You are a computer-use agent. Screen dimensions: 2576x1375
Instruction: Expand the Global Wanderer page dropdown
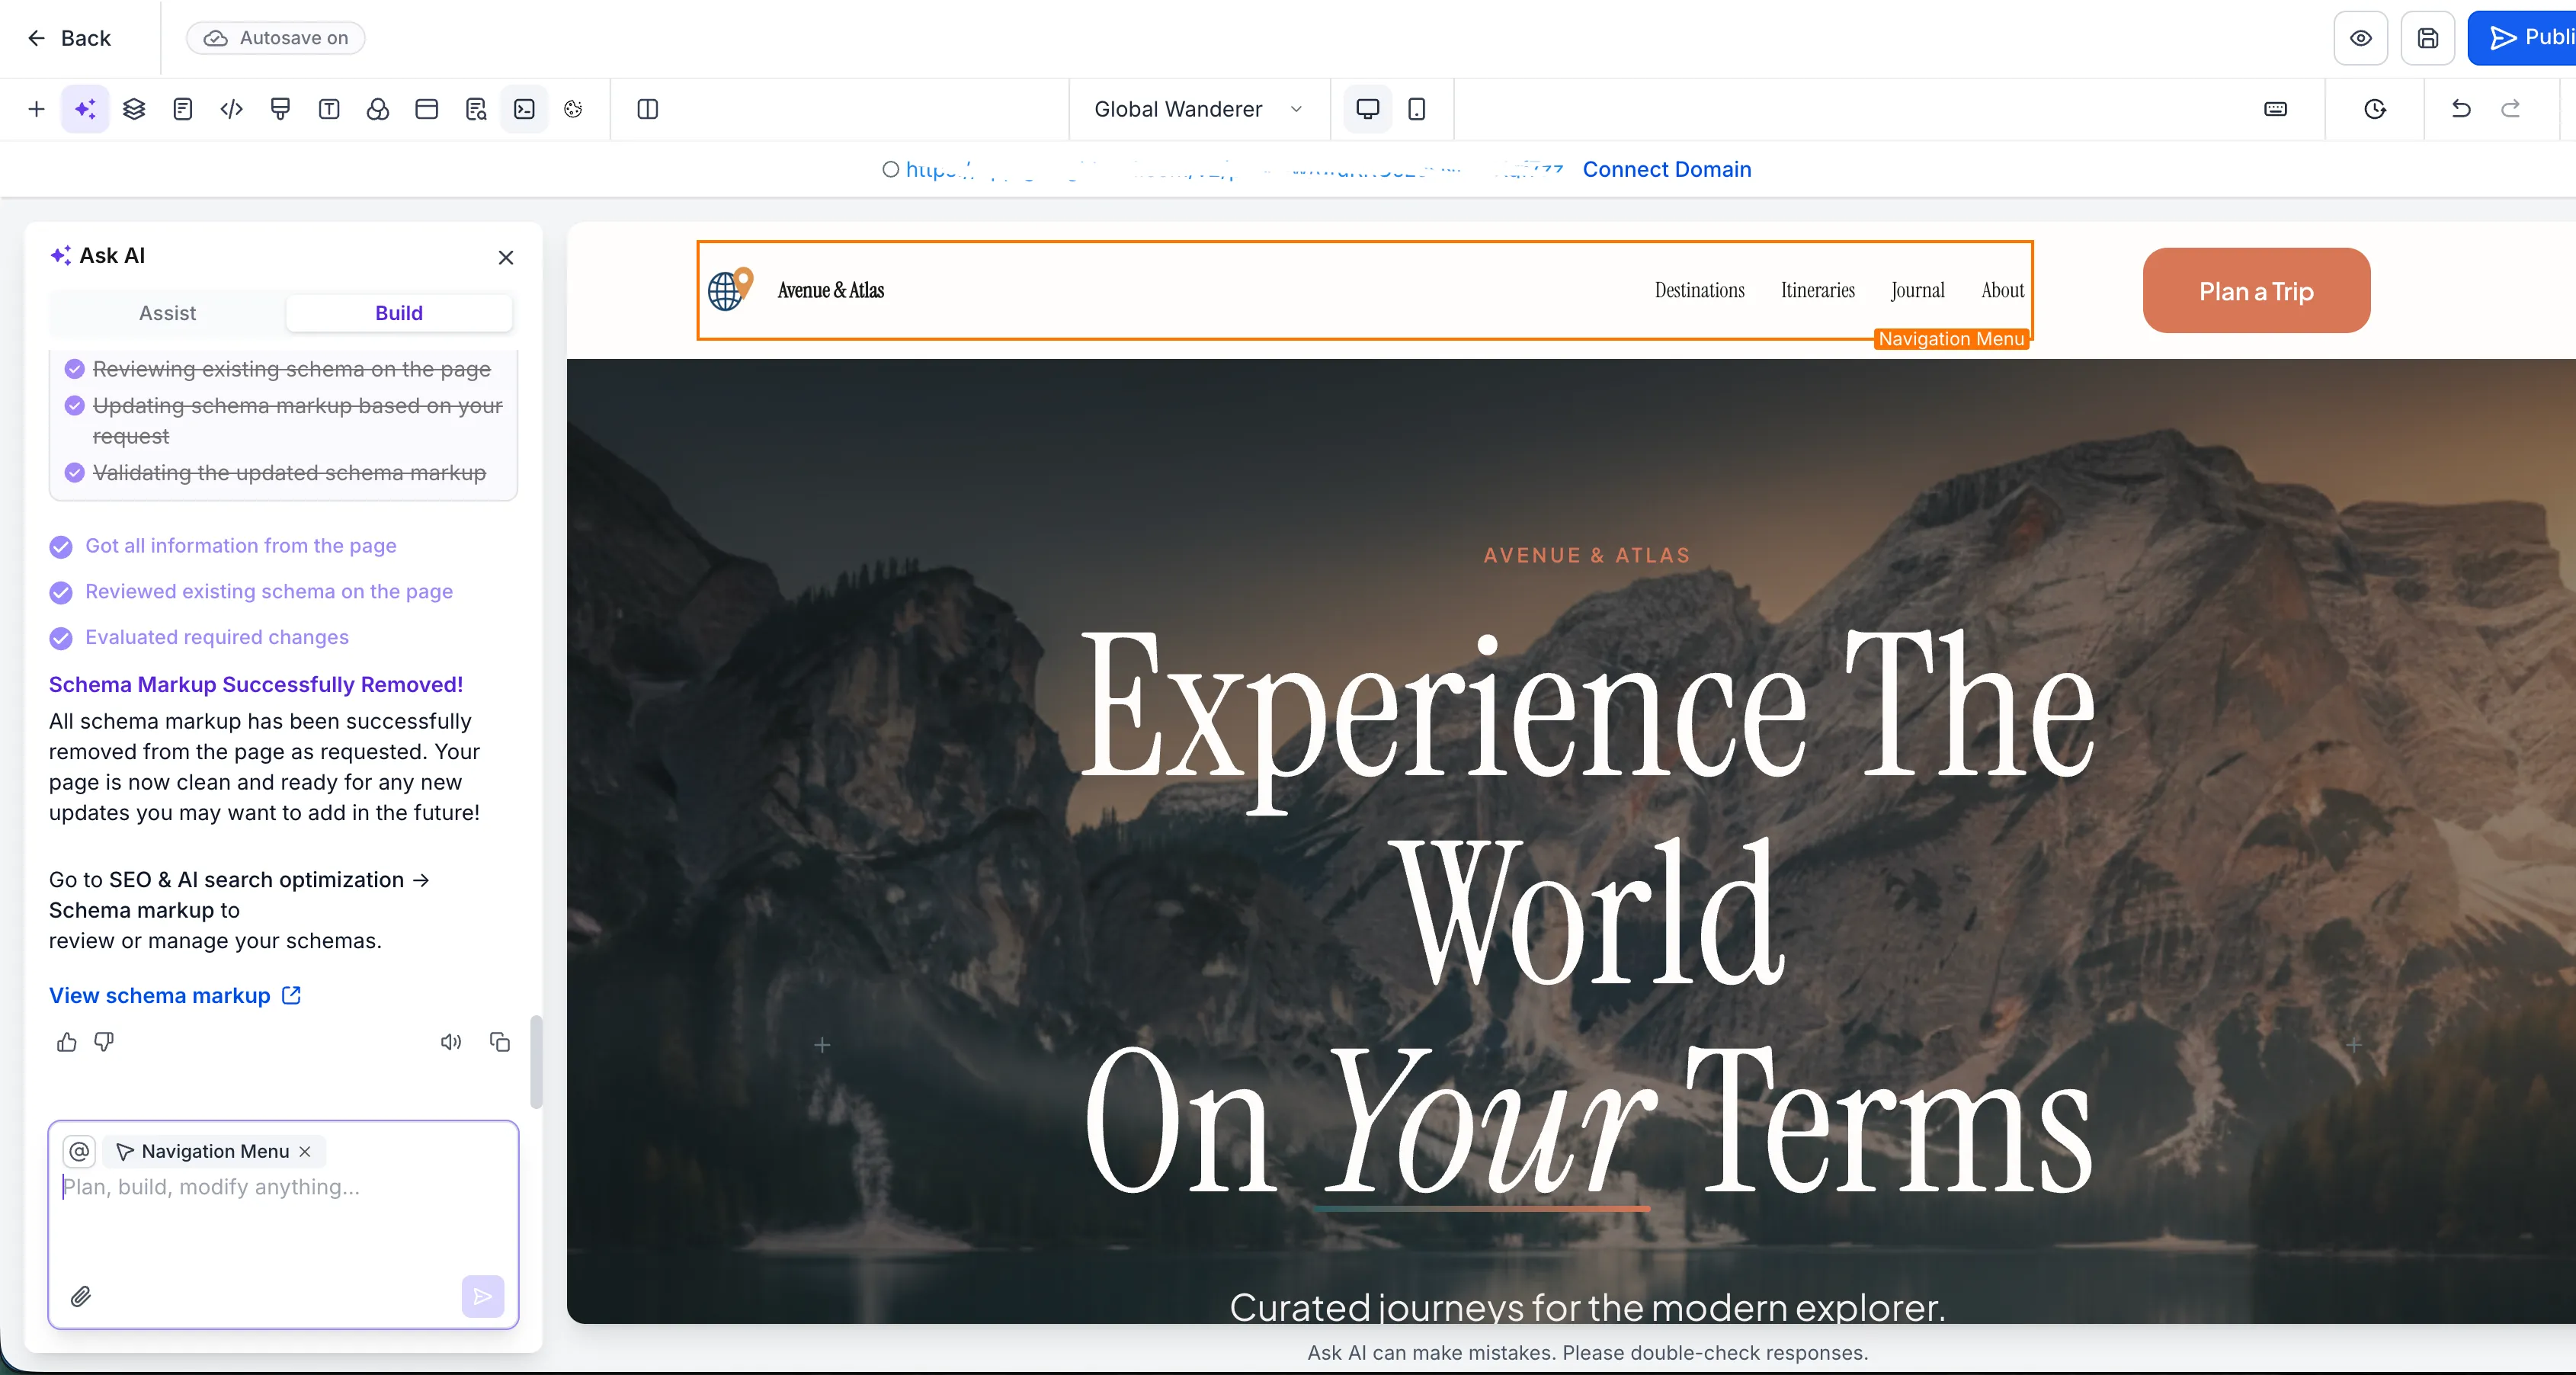click(x=1198, y=109)
